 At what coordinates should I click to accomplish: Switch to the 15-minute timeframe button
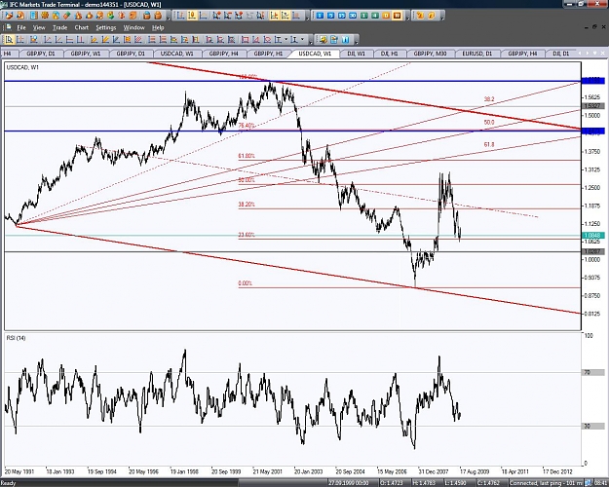[x=342, y=16]
